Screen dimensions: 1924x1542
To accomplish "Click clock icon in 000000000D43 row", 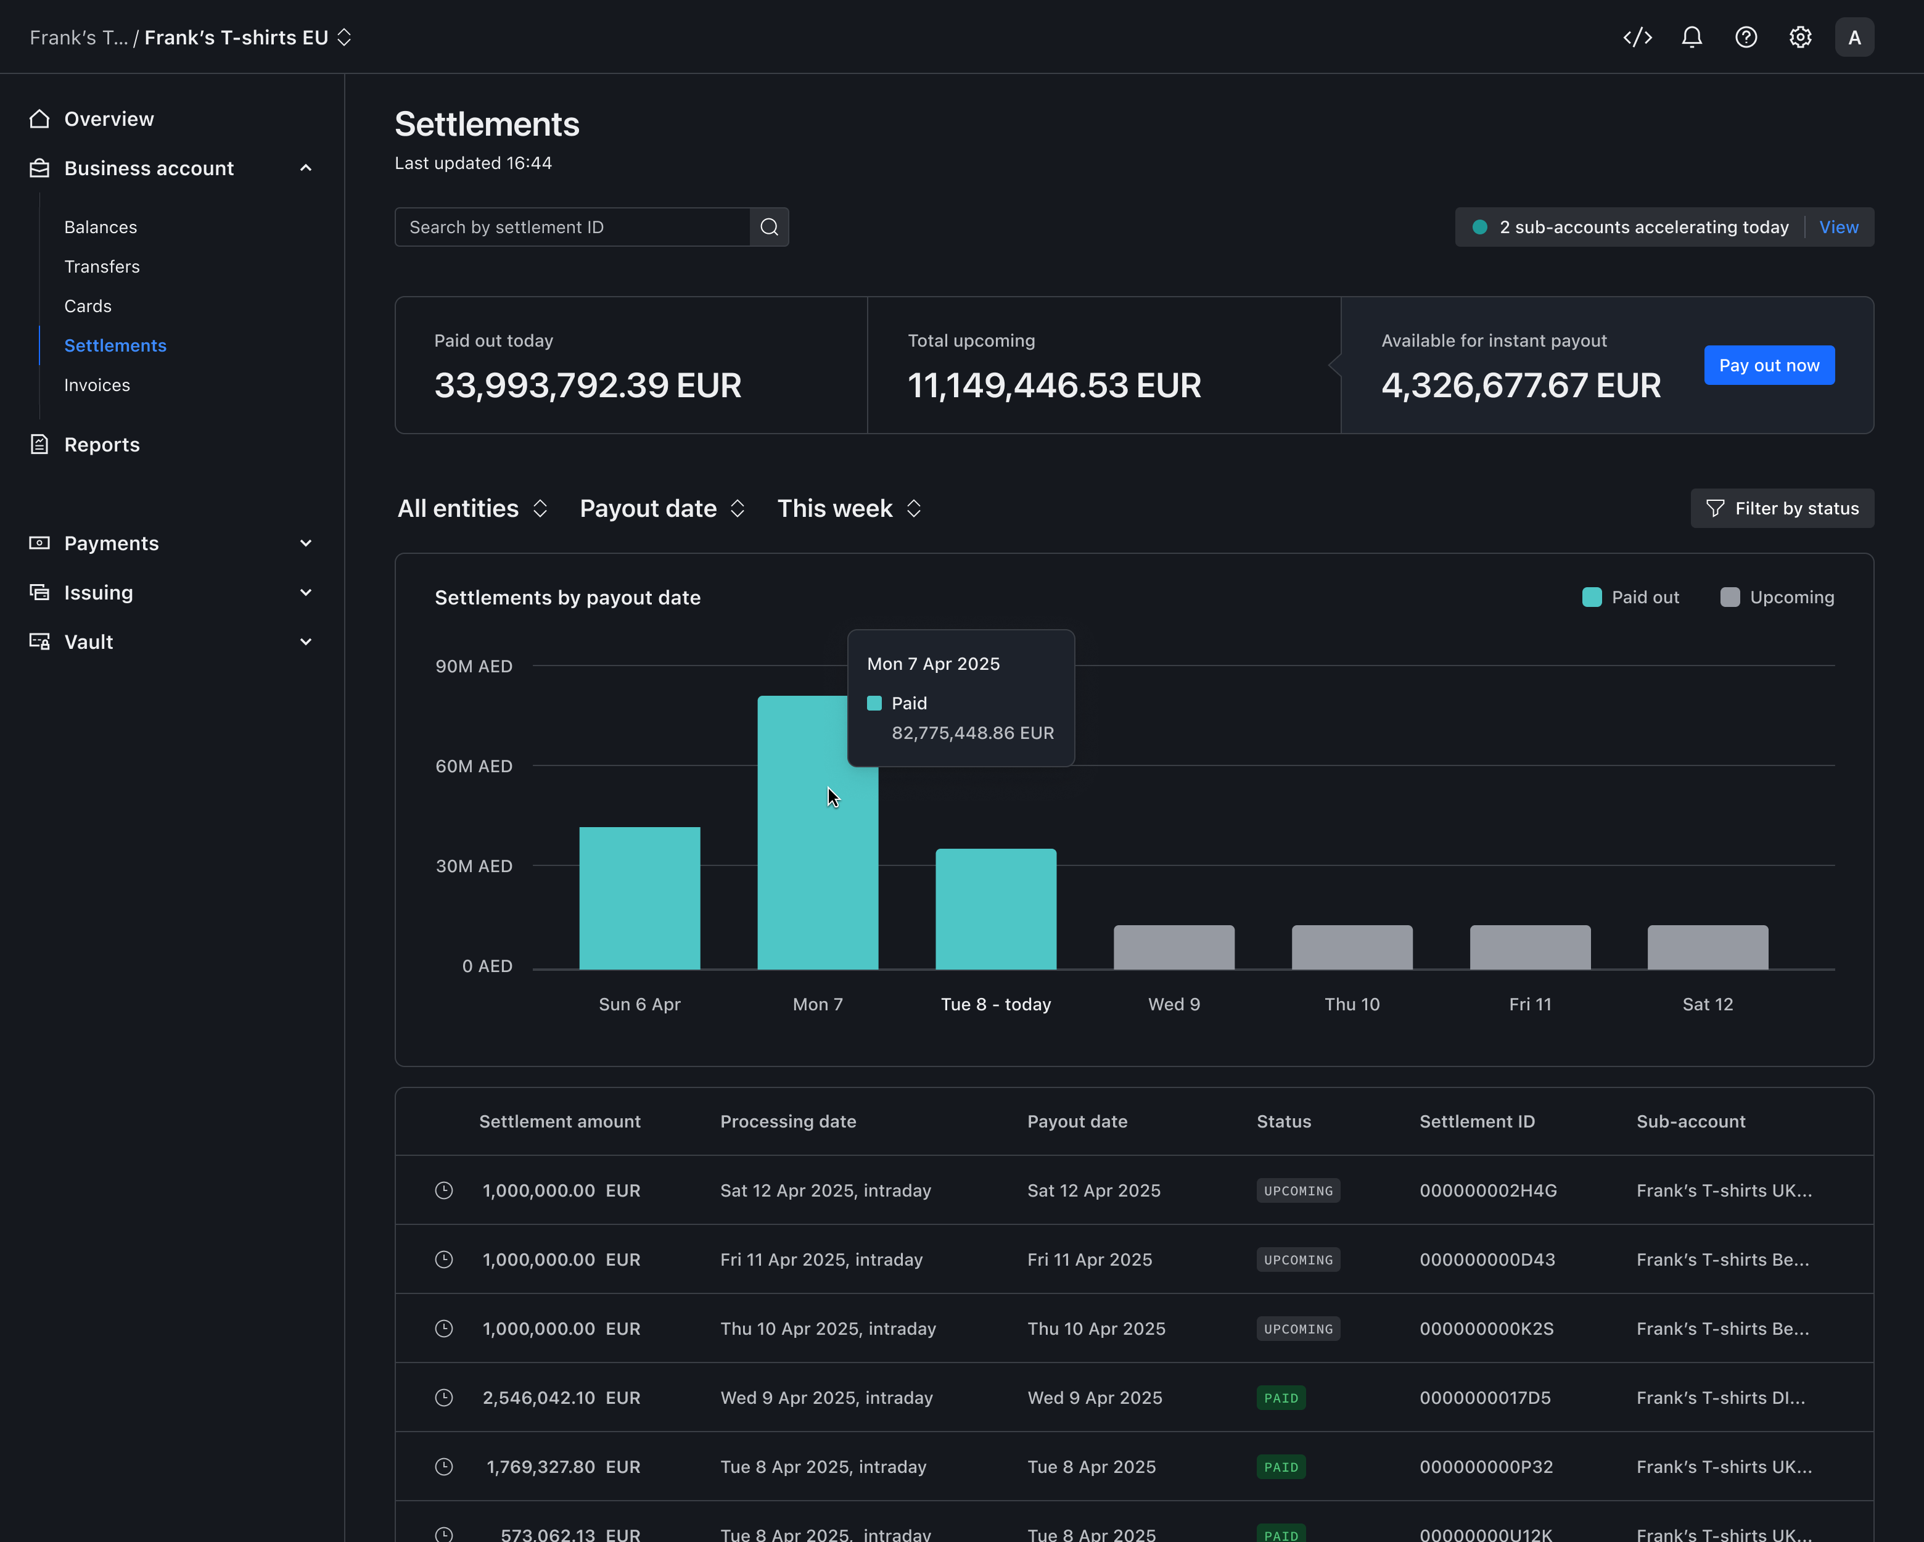I will pos(443,1259).
